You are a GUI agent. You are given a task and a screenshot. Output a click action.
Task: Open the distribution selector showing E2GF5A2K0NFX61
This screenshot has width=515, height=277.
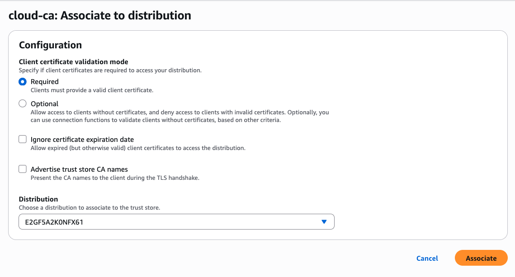coord(176,221)
